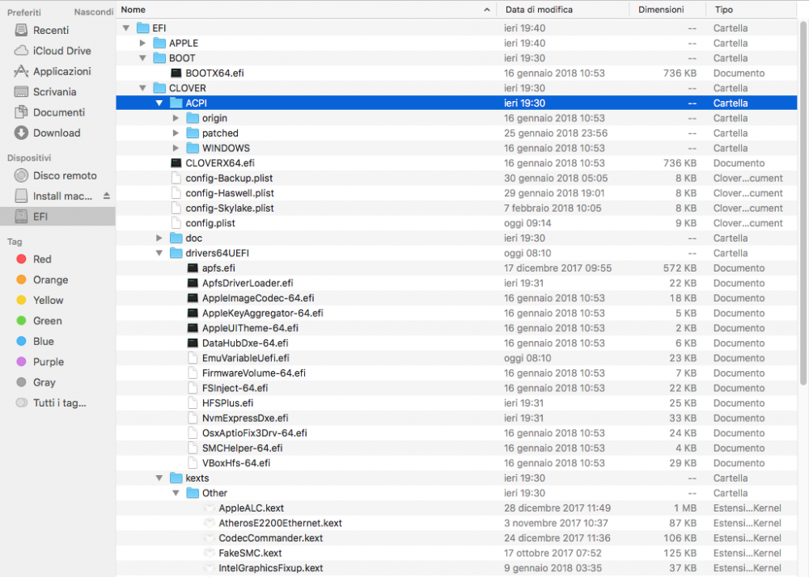Collapse the CLOVER folder
Viewport: 809px width, 577px height.
[x=143, y=88]
